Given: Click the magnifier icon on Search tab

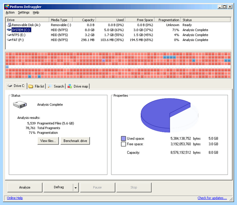Looking at the screenshot, I should tap(50, 86).
